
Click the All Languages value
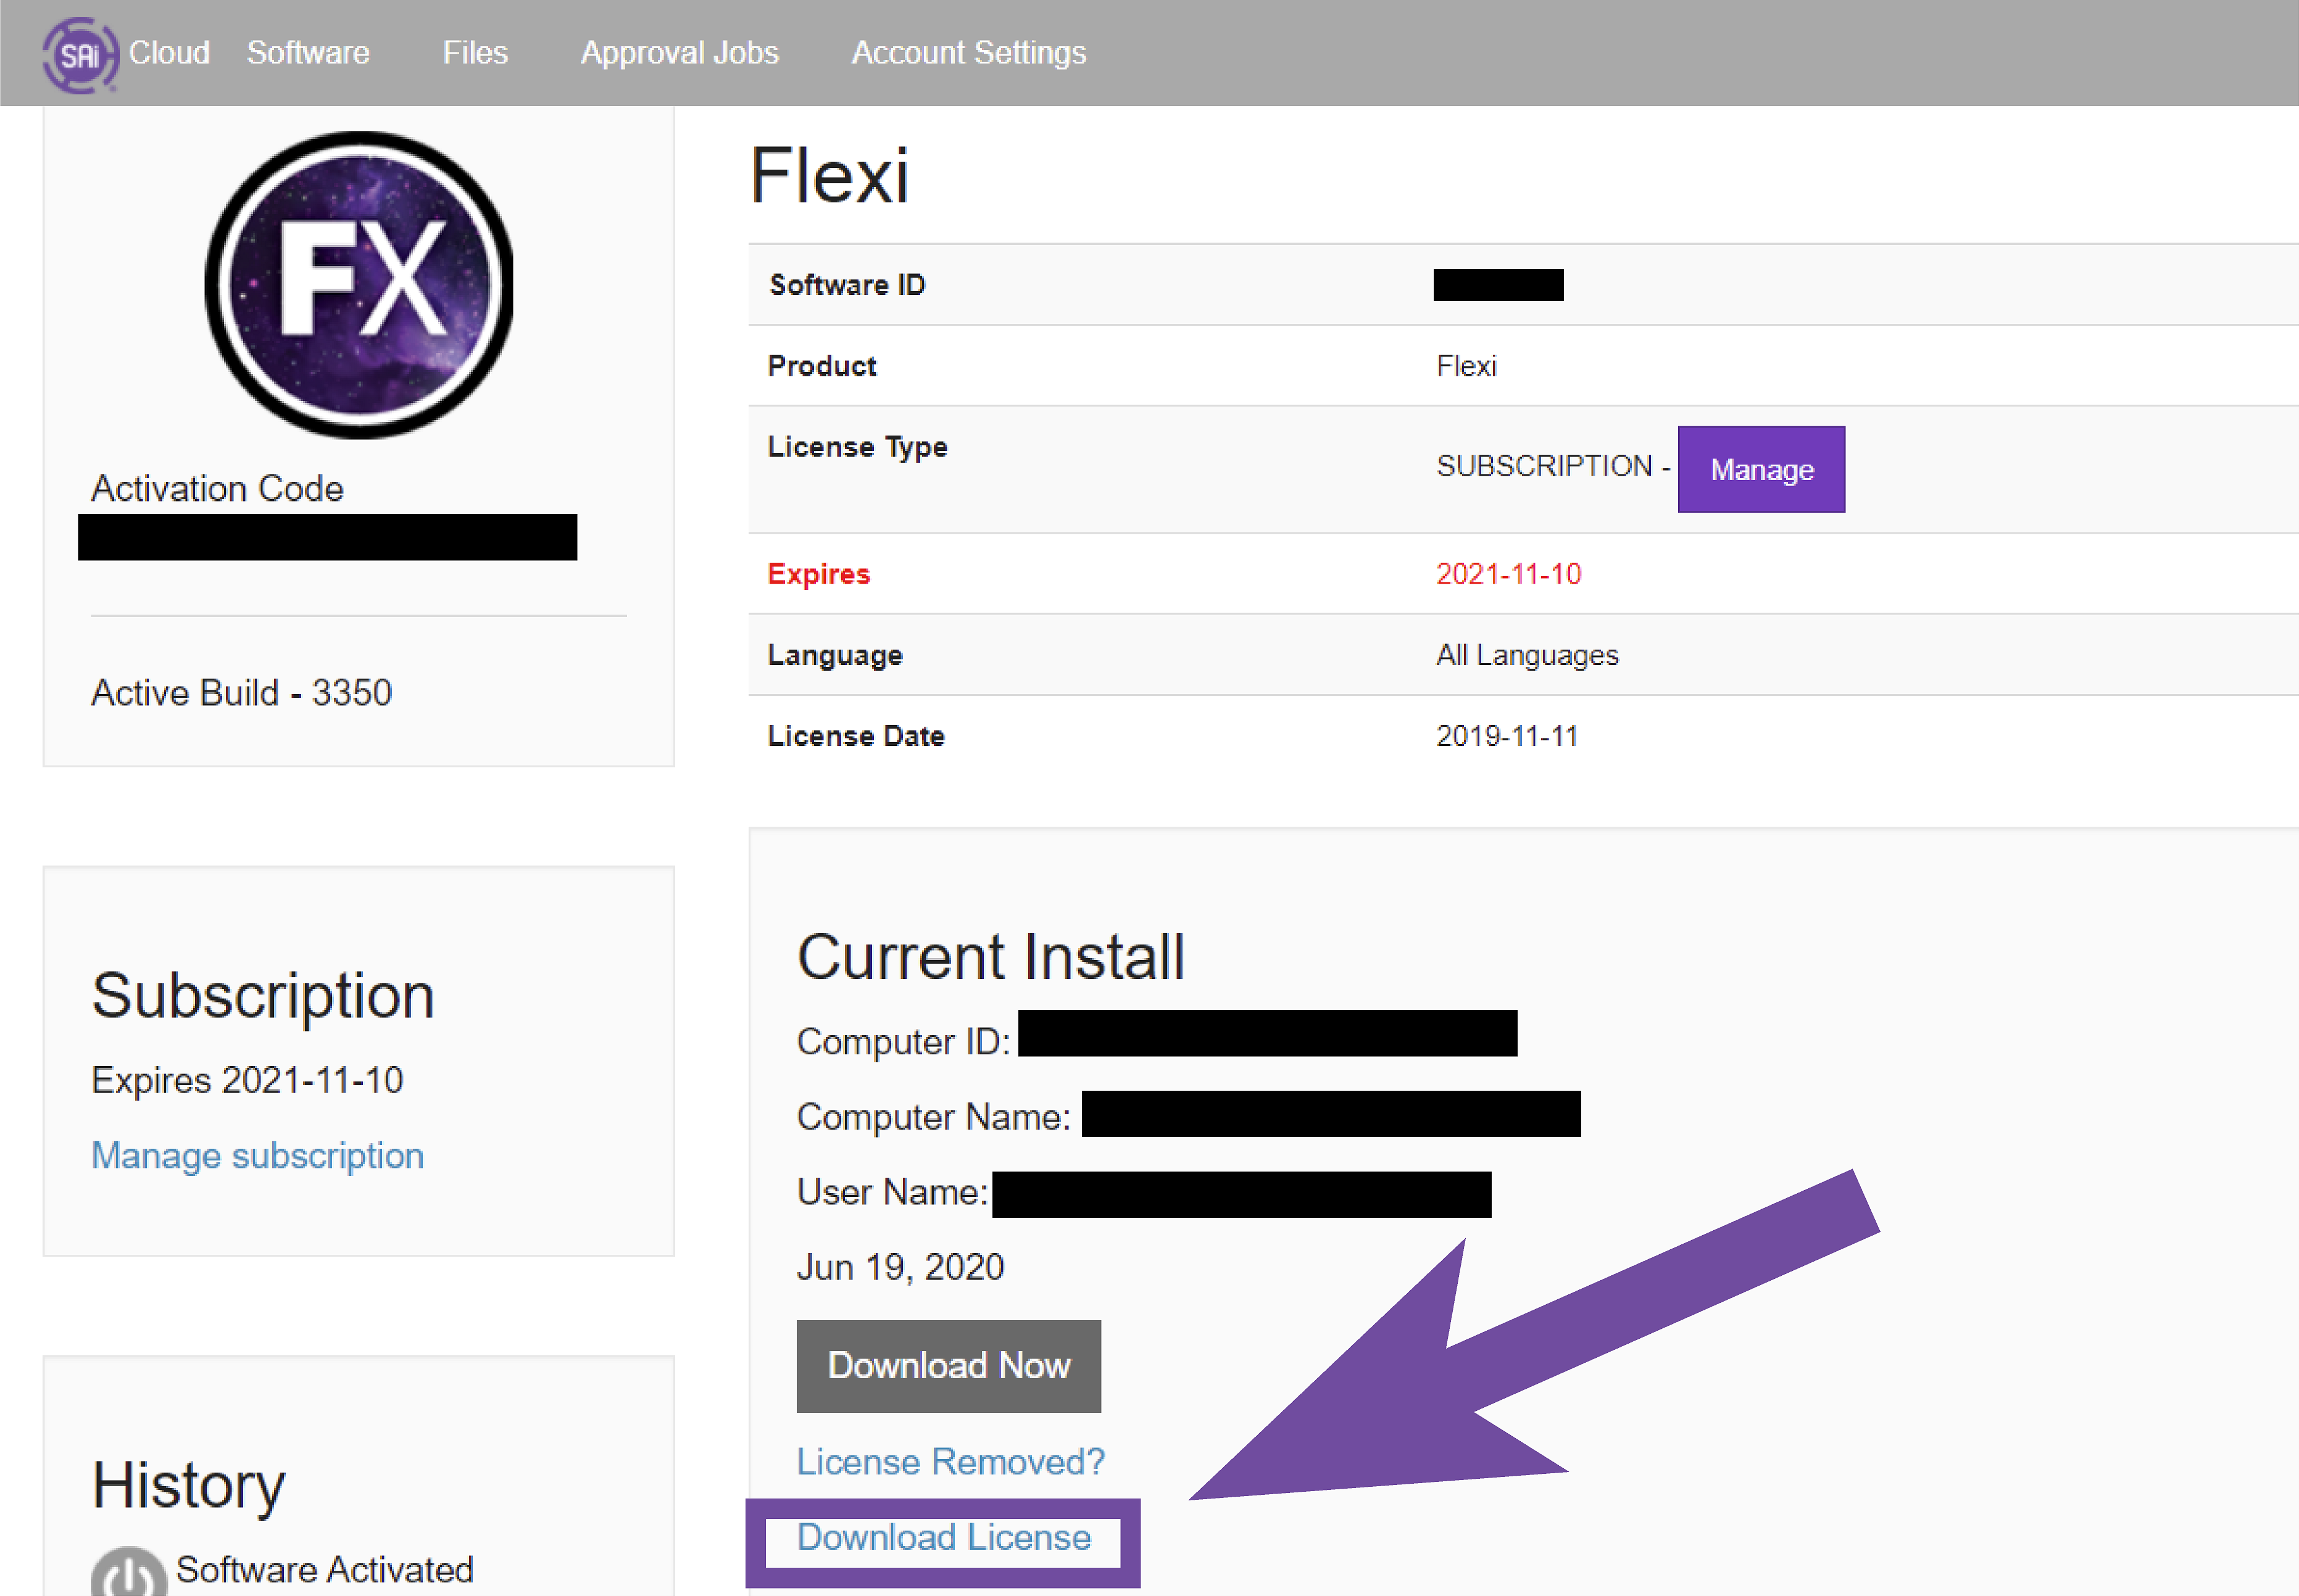tap(1527, 655)
